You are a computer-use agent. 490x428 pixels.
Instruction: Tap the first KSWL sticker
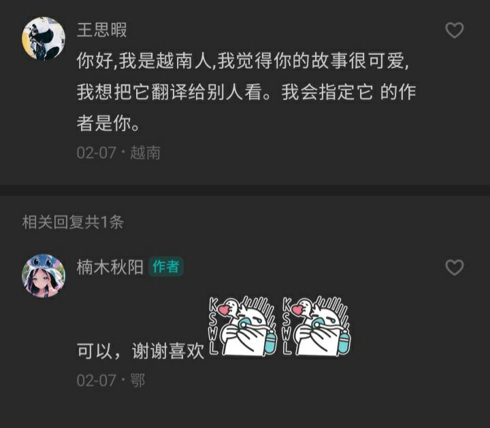[x=243, y=326]
